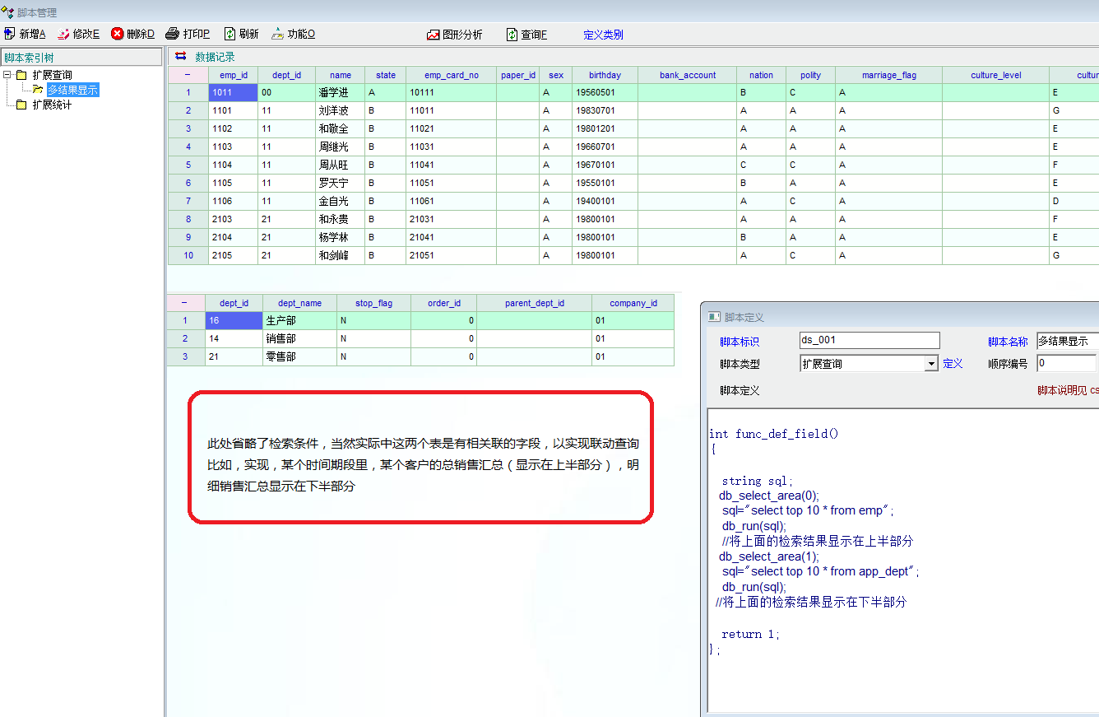Click the 刷新 refresh icon
The width and height of the screenshot is (1099, 717).
click(x=230, y=34)
